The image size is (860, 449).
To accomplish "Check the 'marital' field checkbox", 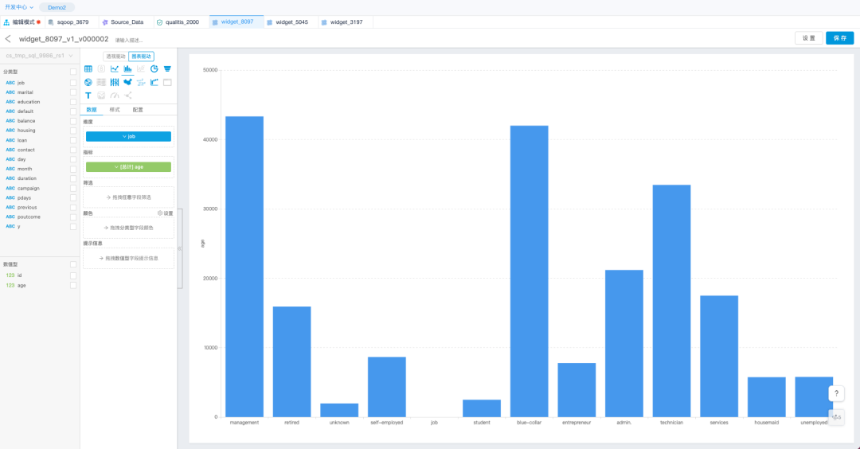I will click(x=73, y=92).
